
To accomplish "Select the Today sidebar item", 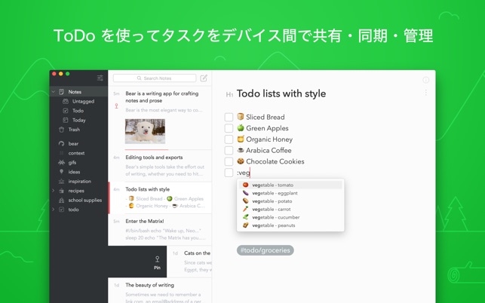I will (x=79, y=121).
